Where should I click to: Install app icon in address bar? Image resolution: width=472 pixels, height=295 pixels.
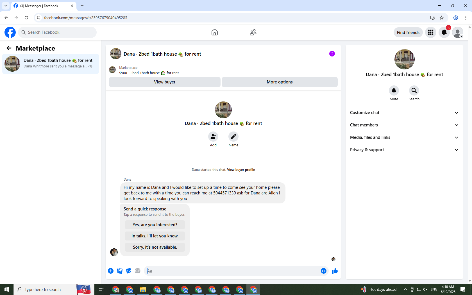[432, 18]
